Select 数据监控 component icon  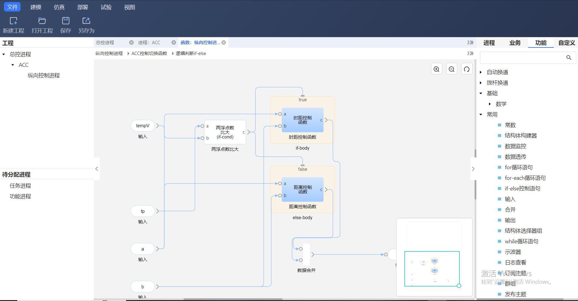click(499, 146)
